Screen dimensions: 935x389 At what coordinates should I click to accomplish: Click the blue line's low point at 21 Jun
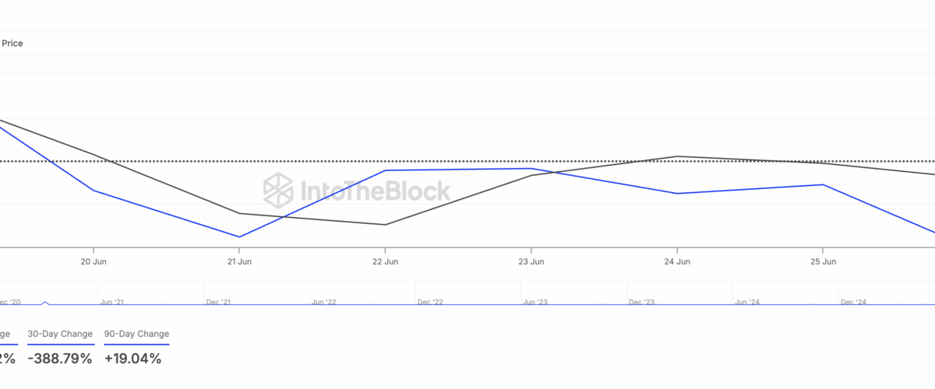[239, 237]
